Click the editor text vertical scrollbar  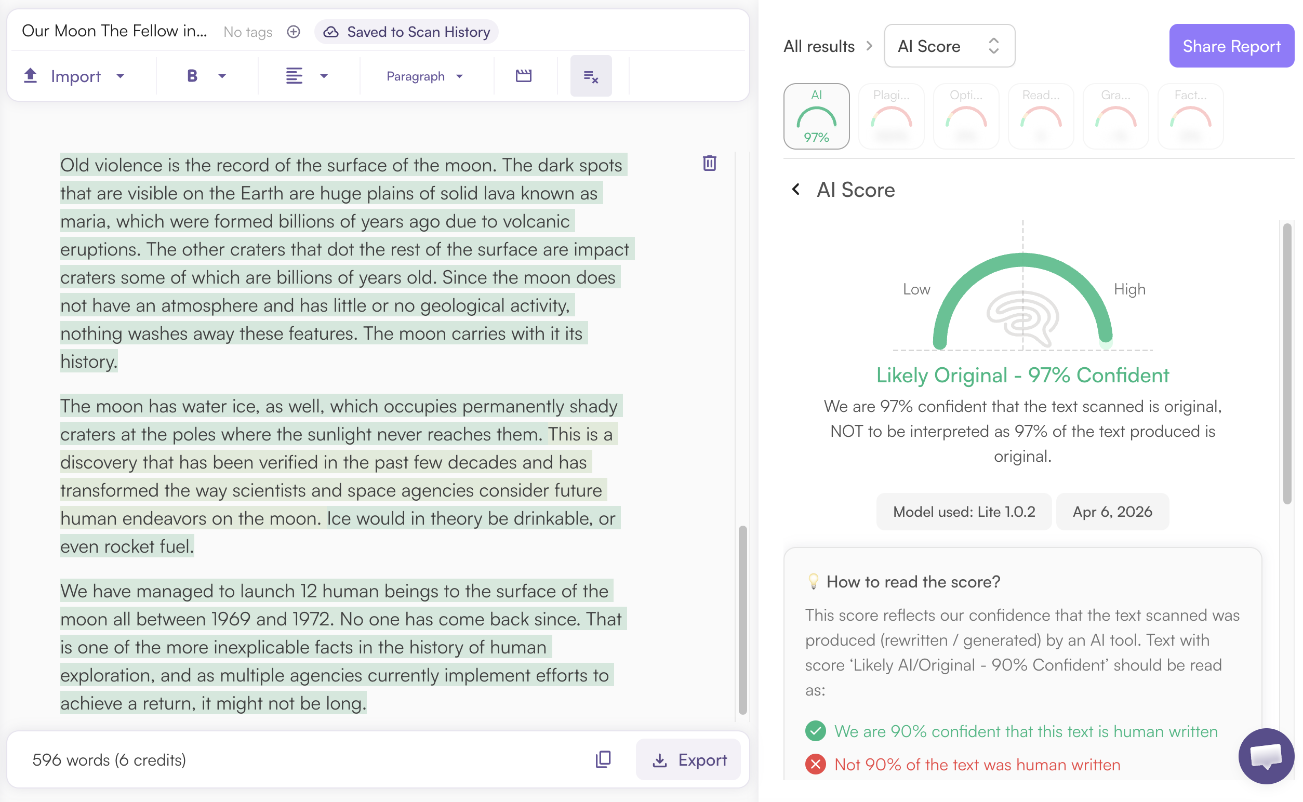pos(742,620)
